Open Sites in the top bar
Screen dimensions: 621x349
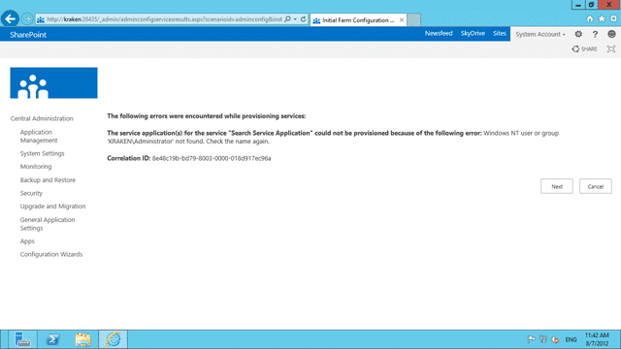click(x=500, y=34)
